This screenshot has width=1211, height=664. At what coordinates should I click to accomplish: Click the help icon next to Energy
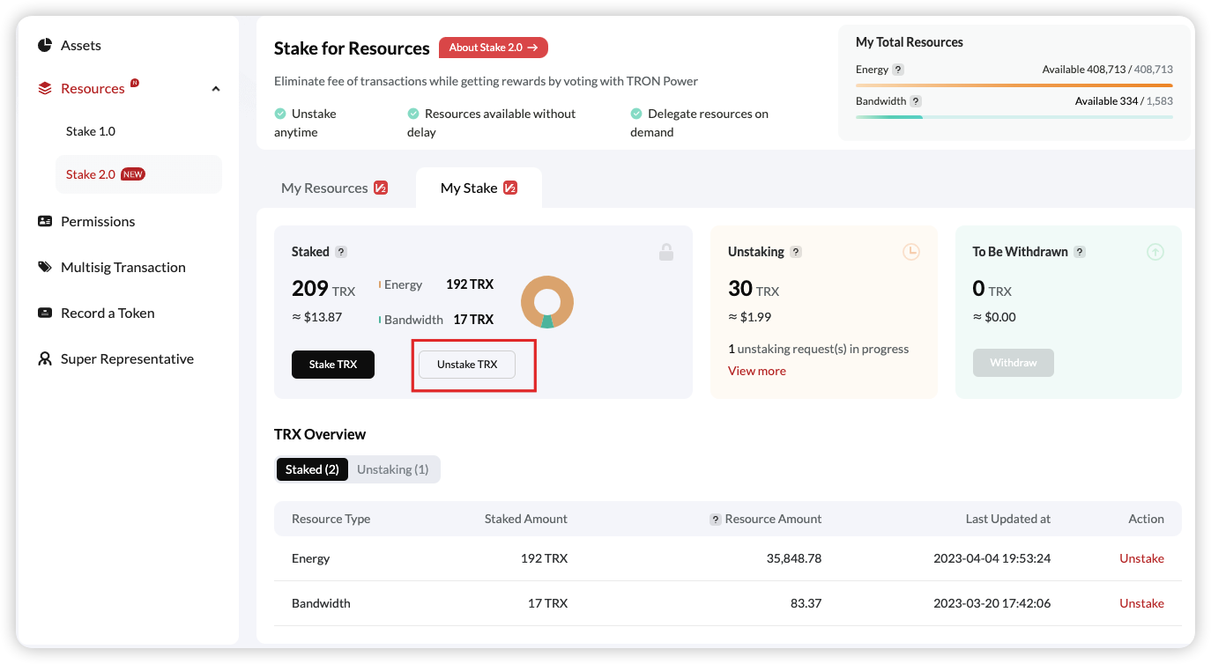click(x=898, y=70)
